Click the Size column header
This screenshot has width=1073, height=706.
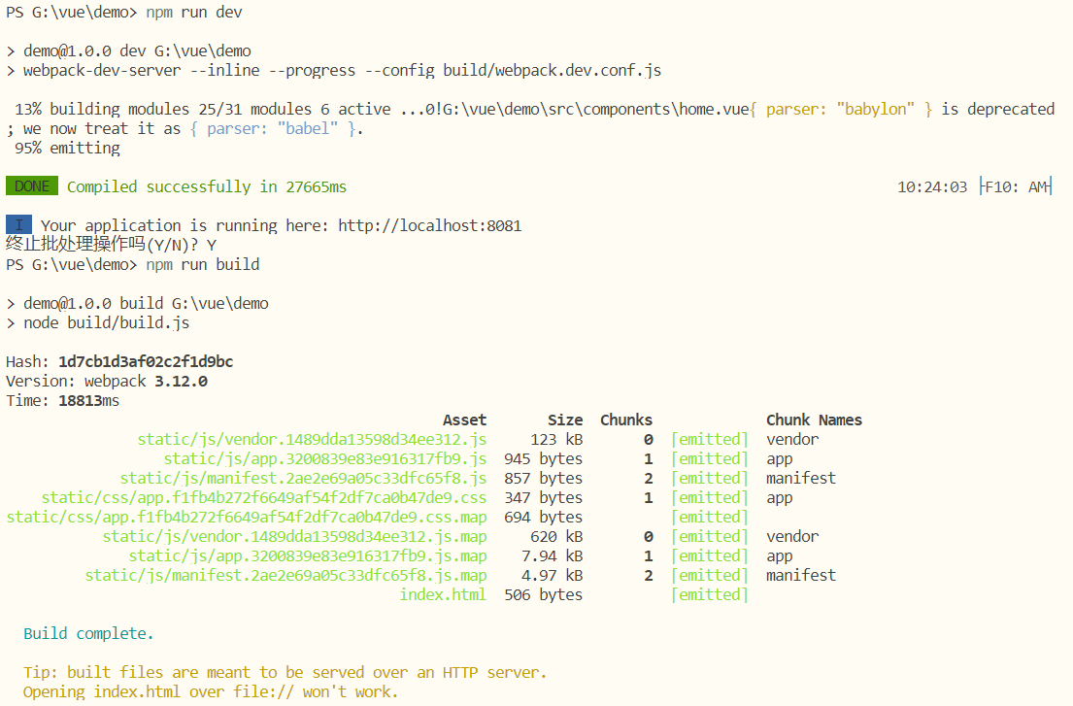(565, 420)
